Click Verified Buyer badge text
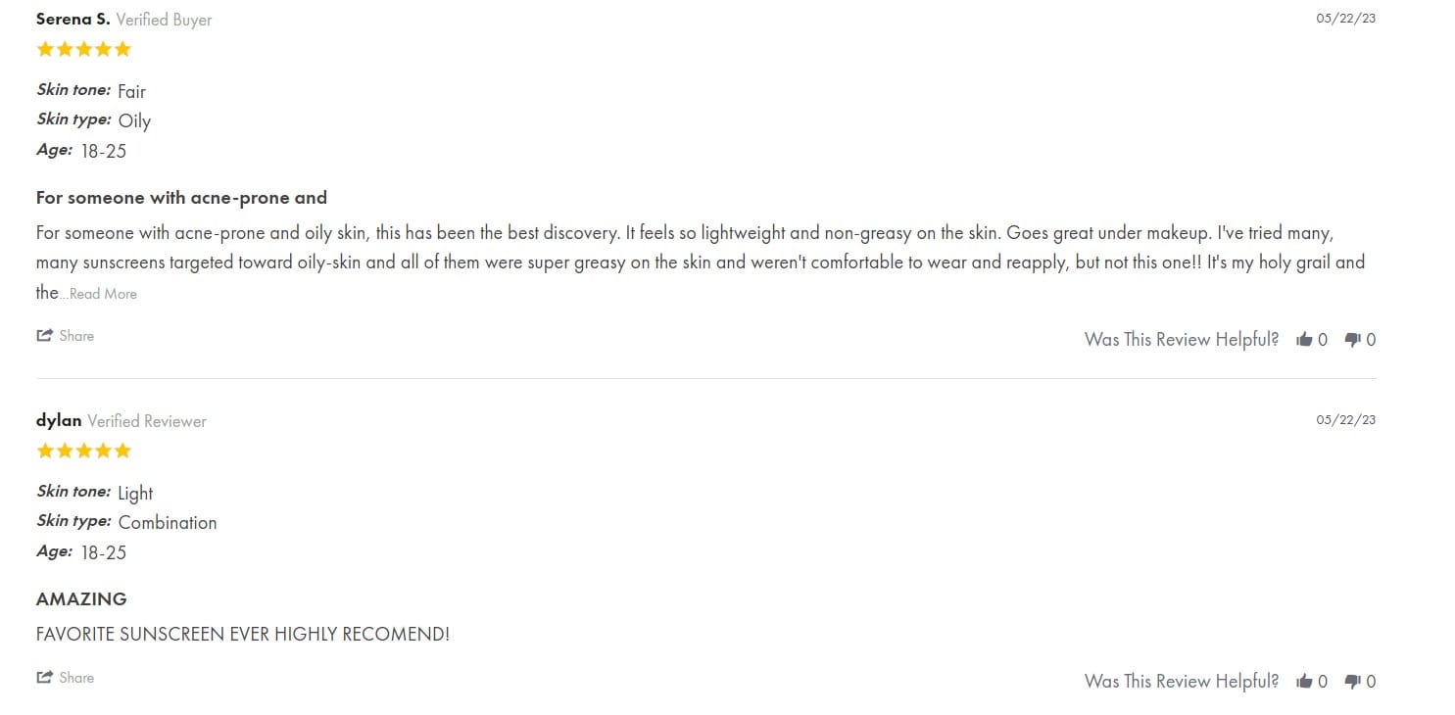 click(164, 20)
